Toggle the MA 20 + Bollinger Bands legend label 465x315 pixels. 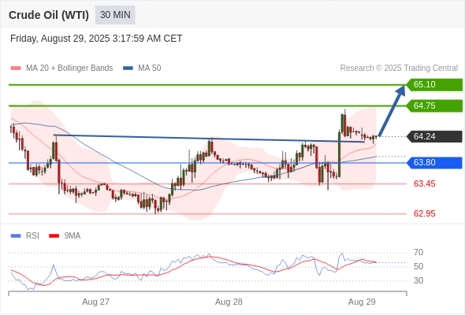[69, 69]
